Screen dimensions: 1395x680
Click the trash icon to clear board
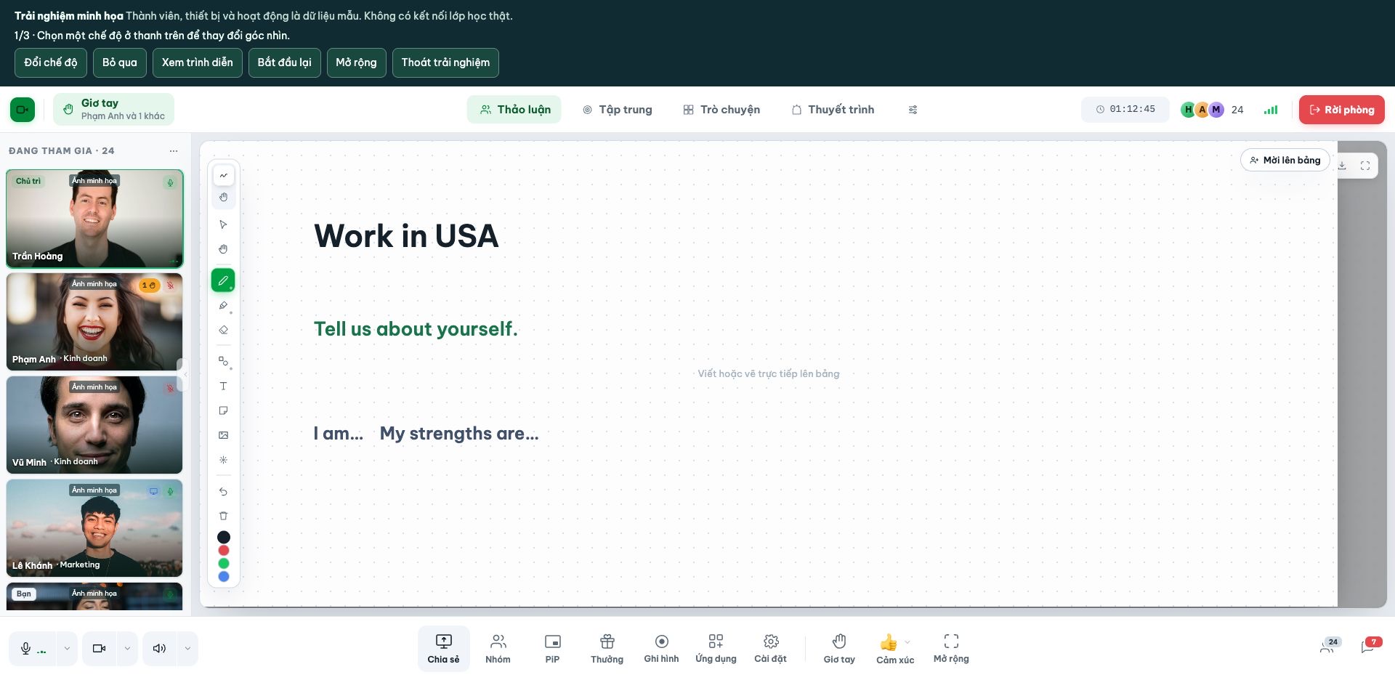click(x=223, y=516)
